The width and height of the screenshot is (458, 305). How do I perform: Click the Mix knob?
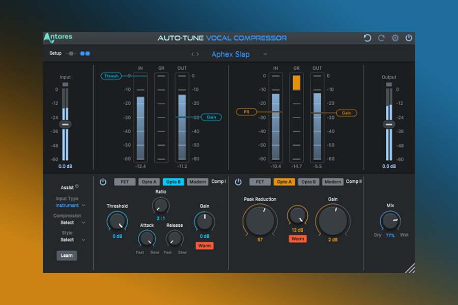click(390, 221)
